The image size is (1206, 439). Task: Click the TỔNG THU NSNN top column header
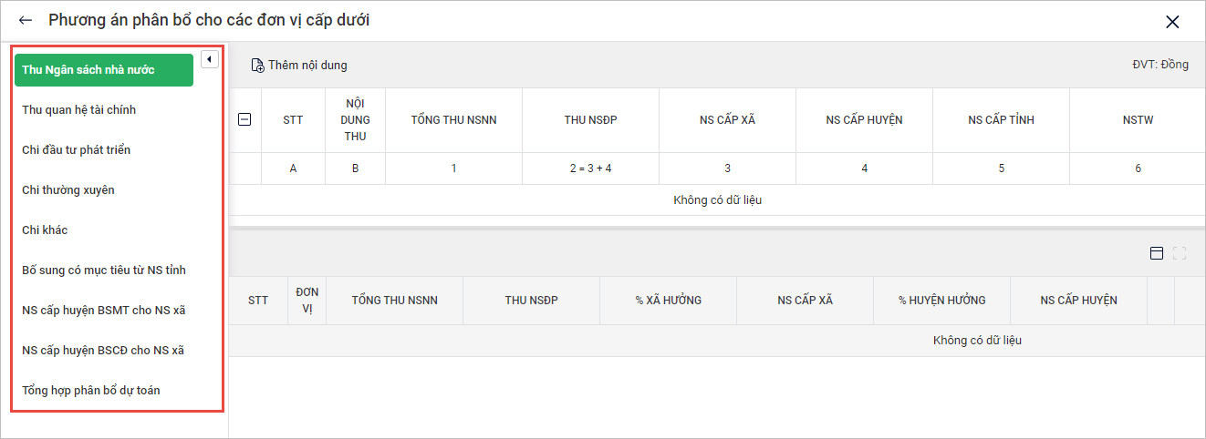click(453, 120)
